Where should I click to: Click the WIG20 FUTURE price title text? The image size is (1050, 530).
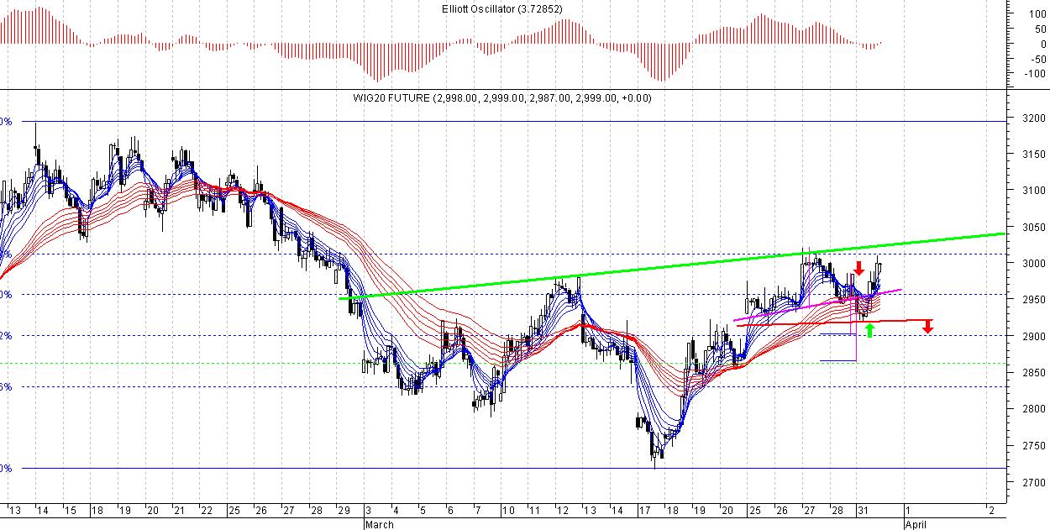click(x=502, y=98)
